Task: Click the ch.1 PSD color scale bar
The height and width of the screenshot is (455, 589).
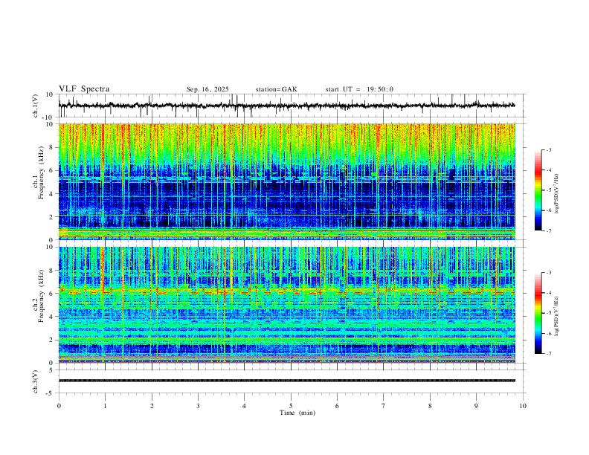Action: [x=538, y=190]
